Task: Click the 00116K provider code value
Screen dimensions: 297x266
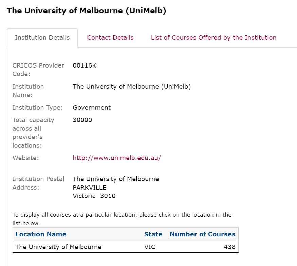Action: [85, 65]
